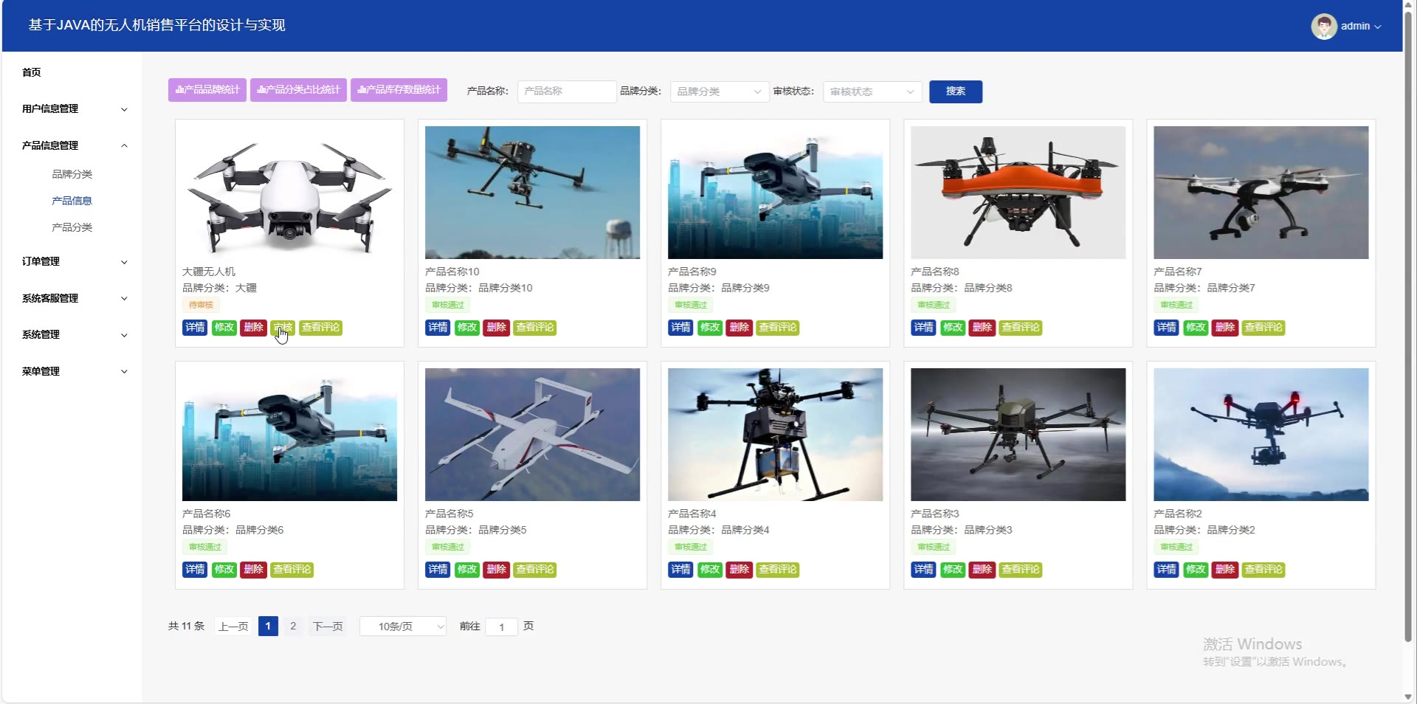Click 查看评论 for 产品名称9
Image resolution: width=1417 pixels, height=704 pixels.
click(x=778, y=328)
